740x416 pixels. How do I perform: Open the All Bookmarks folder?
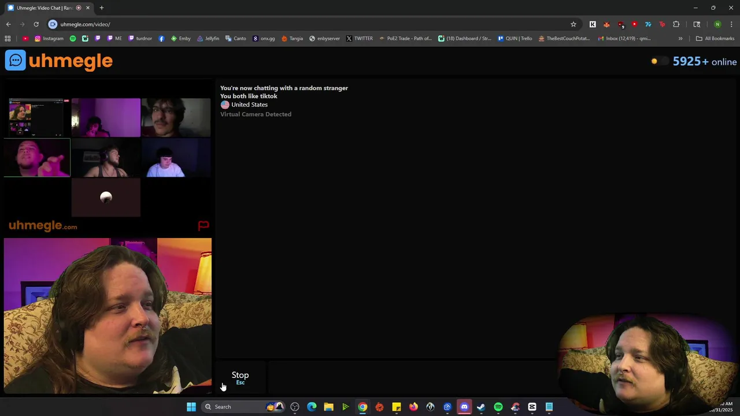[x=715, y=39]
